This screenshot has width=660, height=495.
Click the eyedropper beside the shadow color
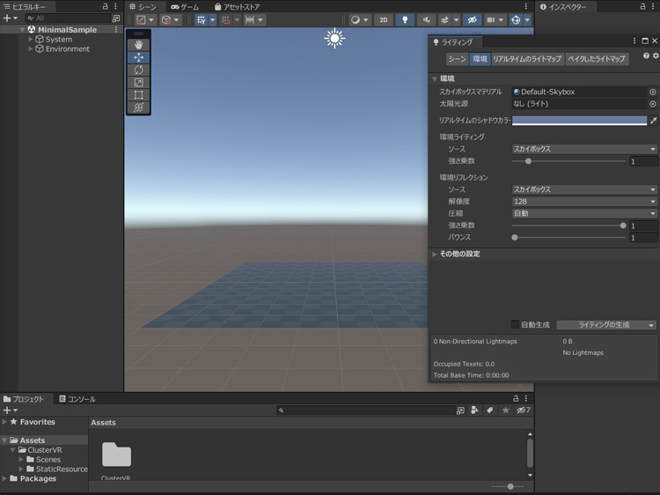click(x=653, y=121)
